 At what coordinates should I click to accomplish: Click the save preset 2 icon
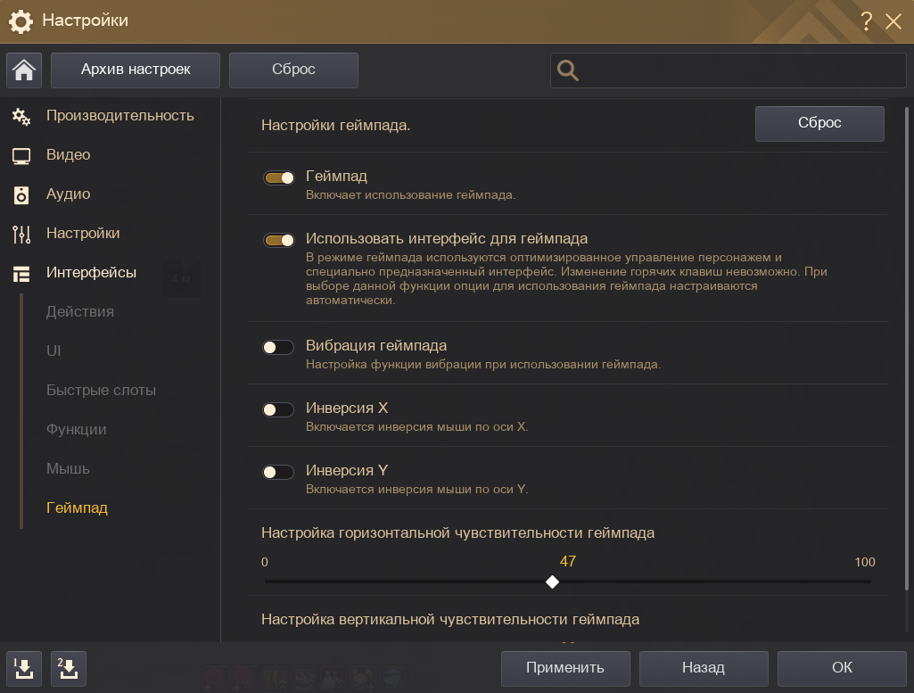(69, 667)
